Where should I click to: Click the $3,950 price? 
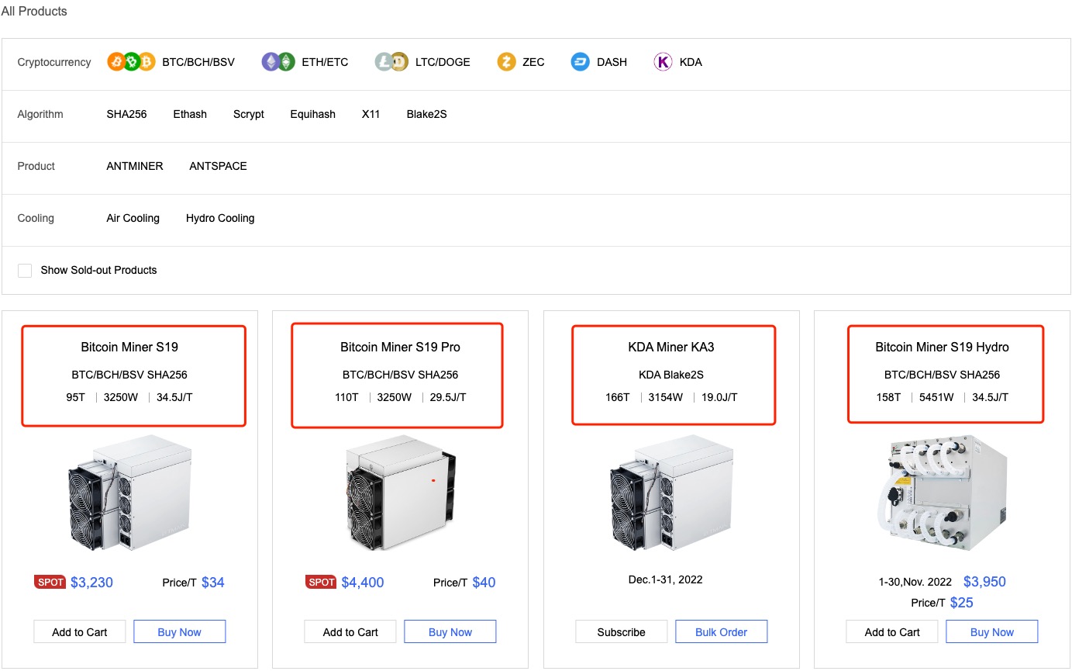[x=984, y=582]
